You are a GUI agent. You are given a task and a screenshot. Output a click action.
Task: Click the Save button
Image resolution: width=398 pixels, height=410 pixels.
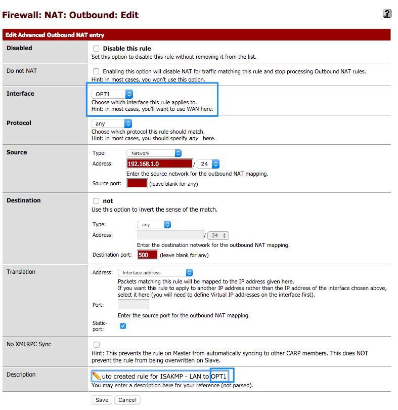coord(102,400)
